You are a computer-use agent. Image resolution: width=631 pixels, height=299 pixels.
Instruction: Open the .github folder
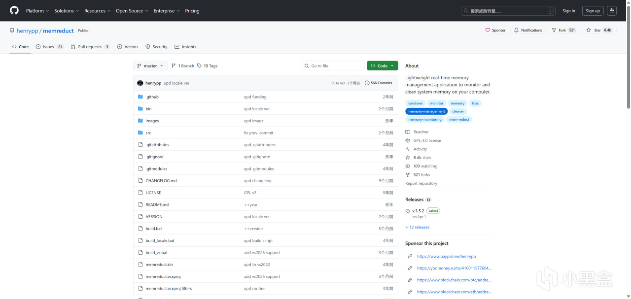pyautogui.click(x=152, y=97)
